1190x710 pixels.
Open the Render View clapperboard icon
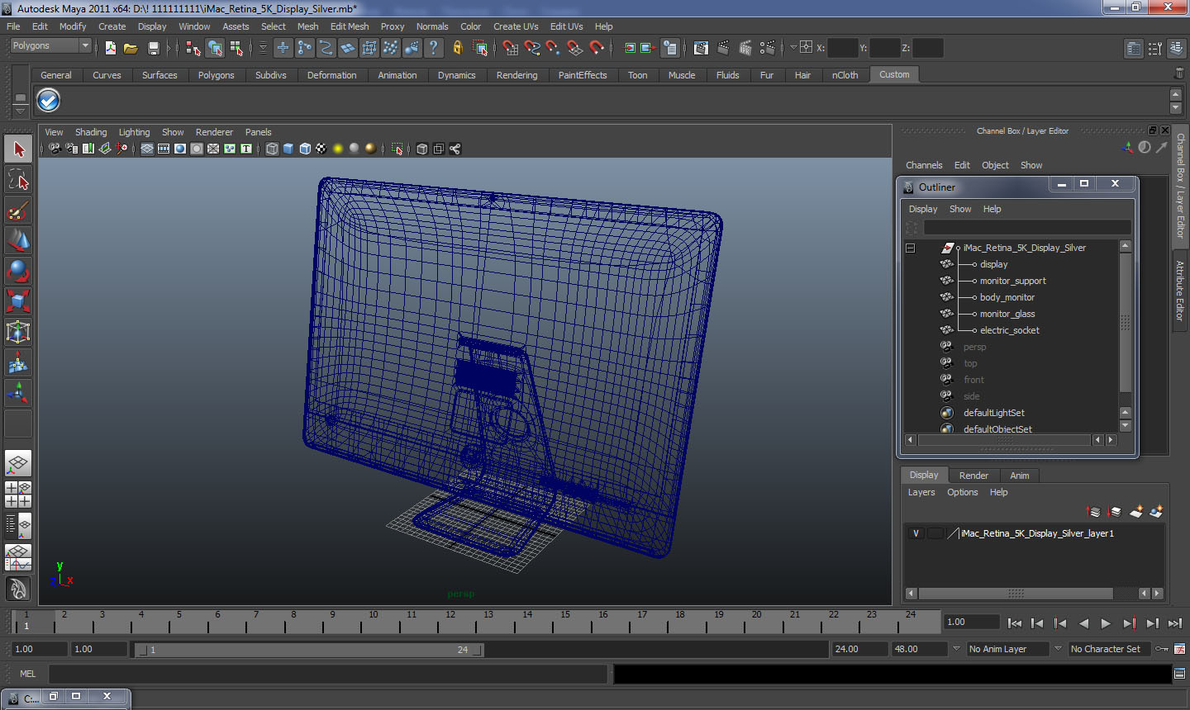(702, 48)
